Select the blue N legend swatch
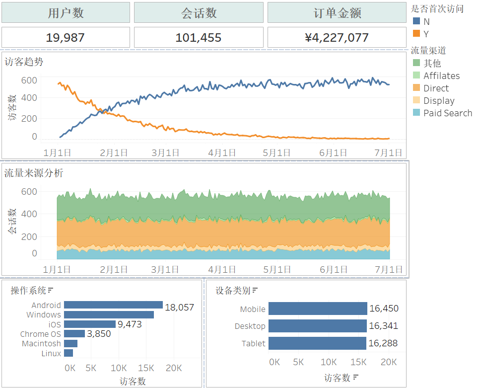This screenshot has height=388, width=480. point(416,21)
